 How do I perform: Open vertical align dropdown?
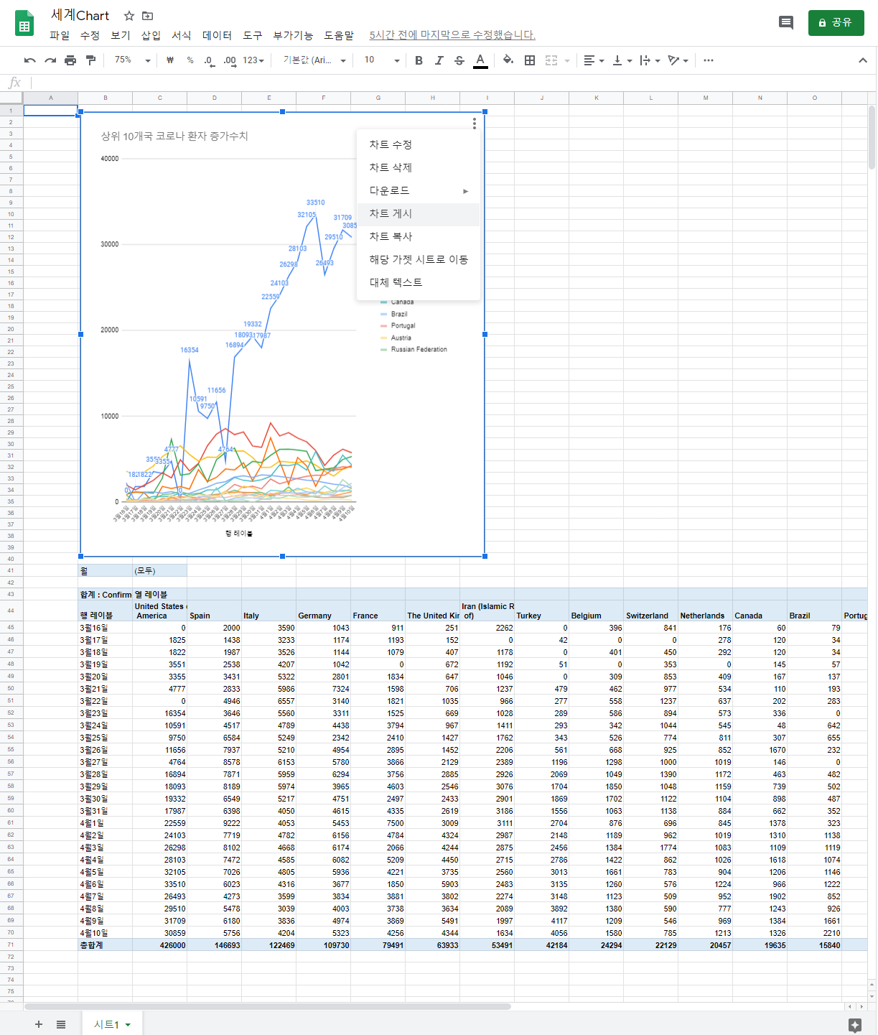coord(622,60)
